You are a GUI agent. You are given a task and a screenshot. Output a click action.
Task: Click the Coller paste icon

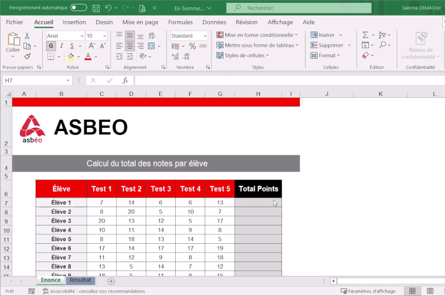pyautogui.click(x=13, y=39)
